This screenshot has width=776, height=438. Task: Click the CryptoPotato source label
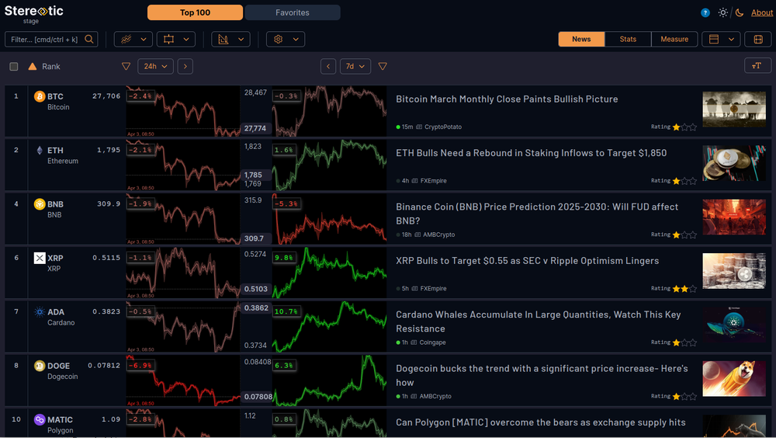coord(443,127)
